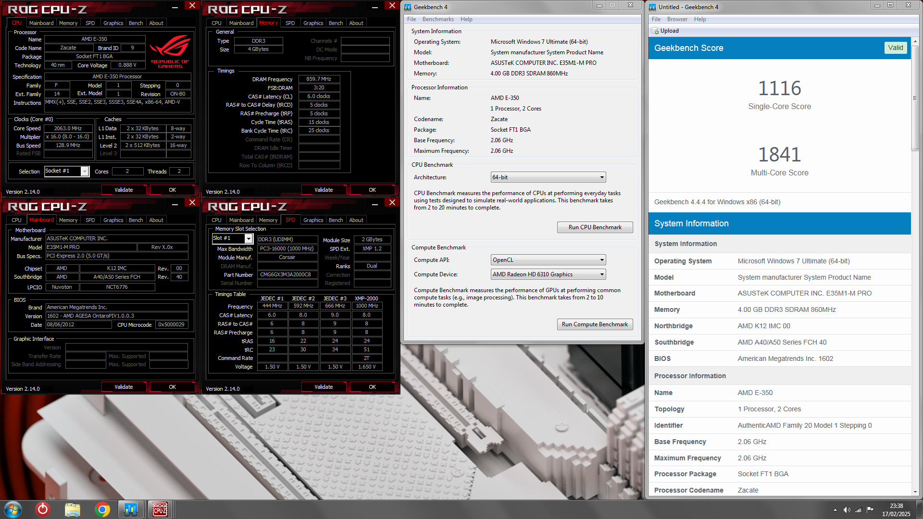Image resolution: width=923 pixels, height=519 pixels.
Task: Open About tab in SPD CPU-Z window
Action: pyautogui.click(x=356, y=220)
